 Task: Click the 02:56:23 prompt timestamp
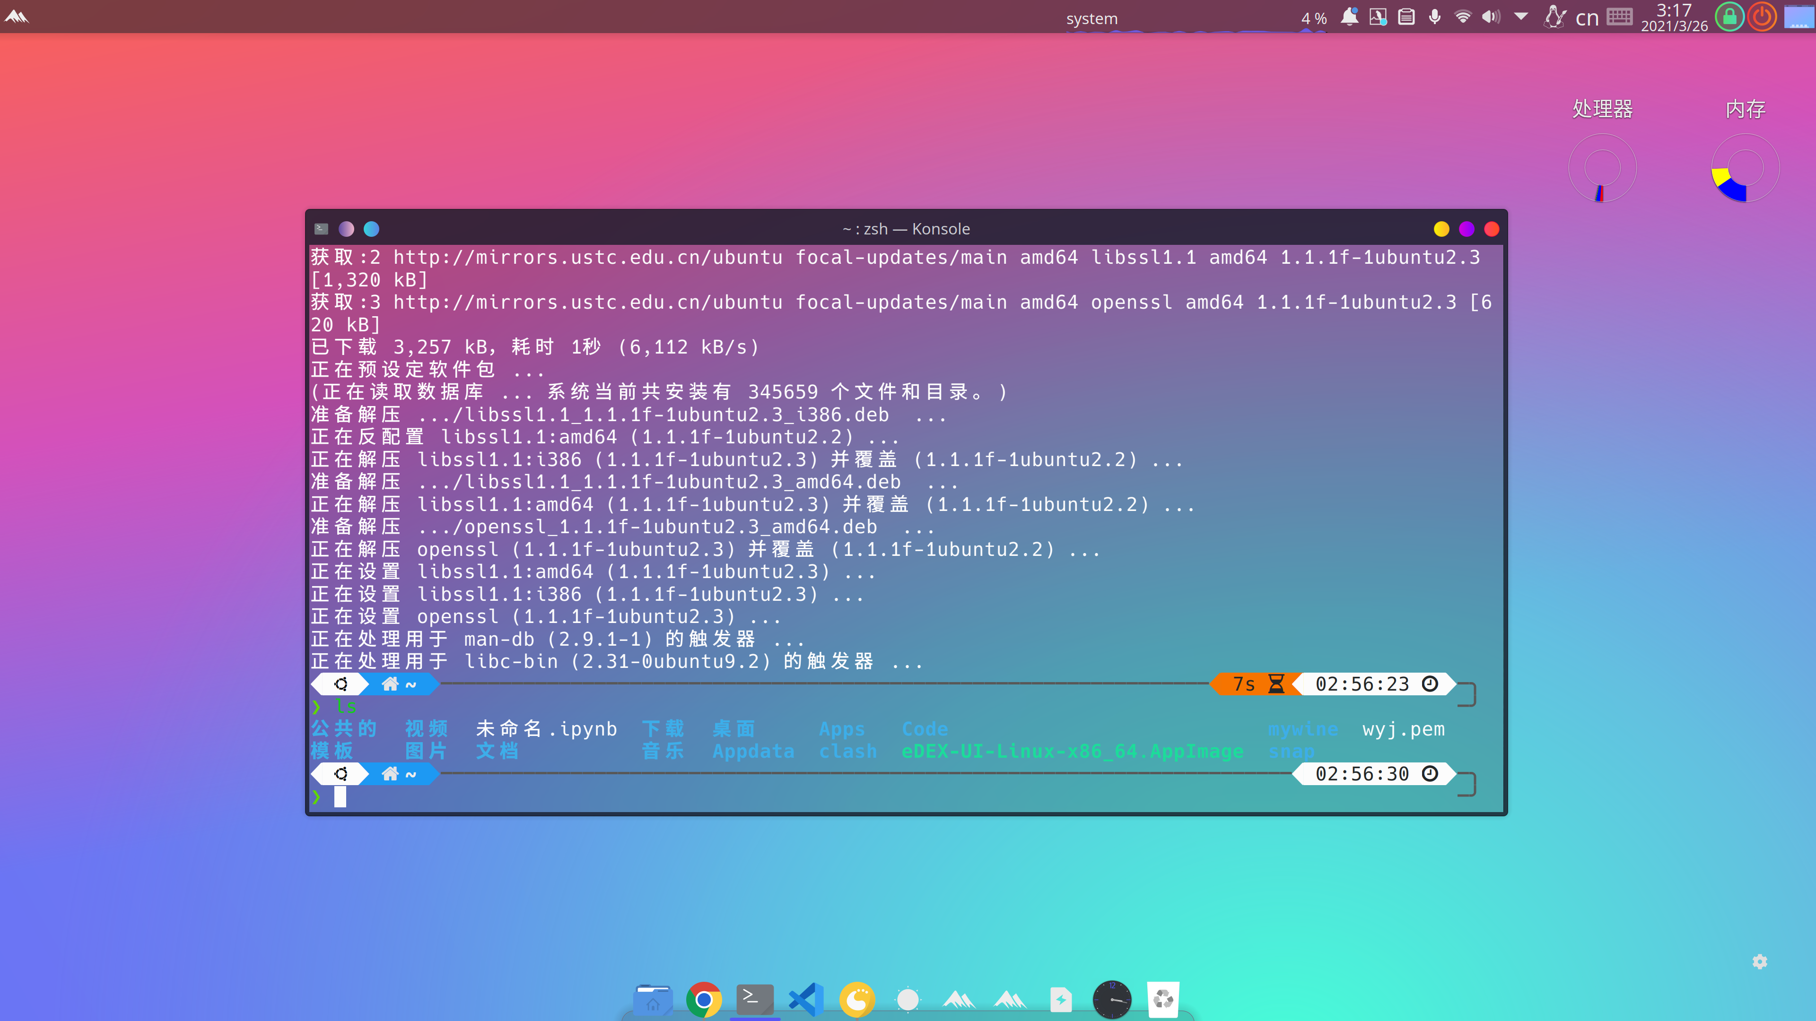click(x=1362, y=684)
